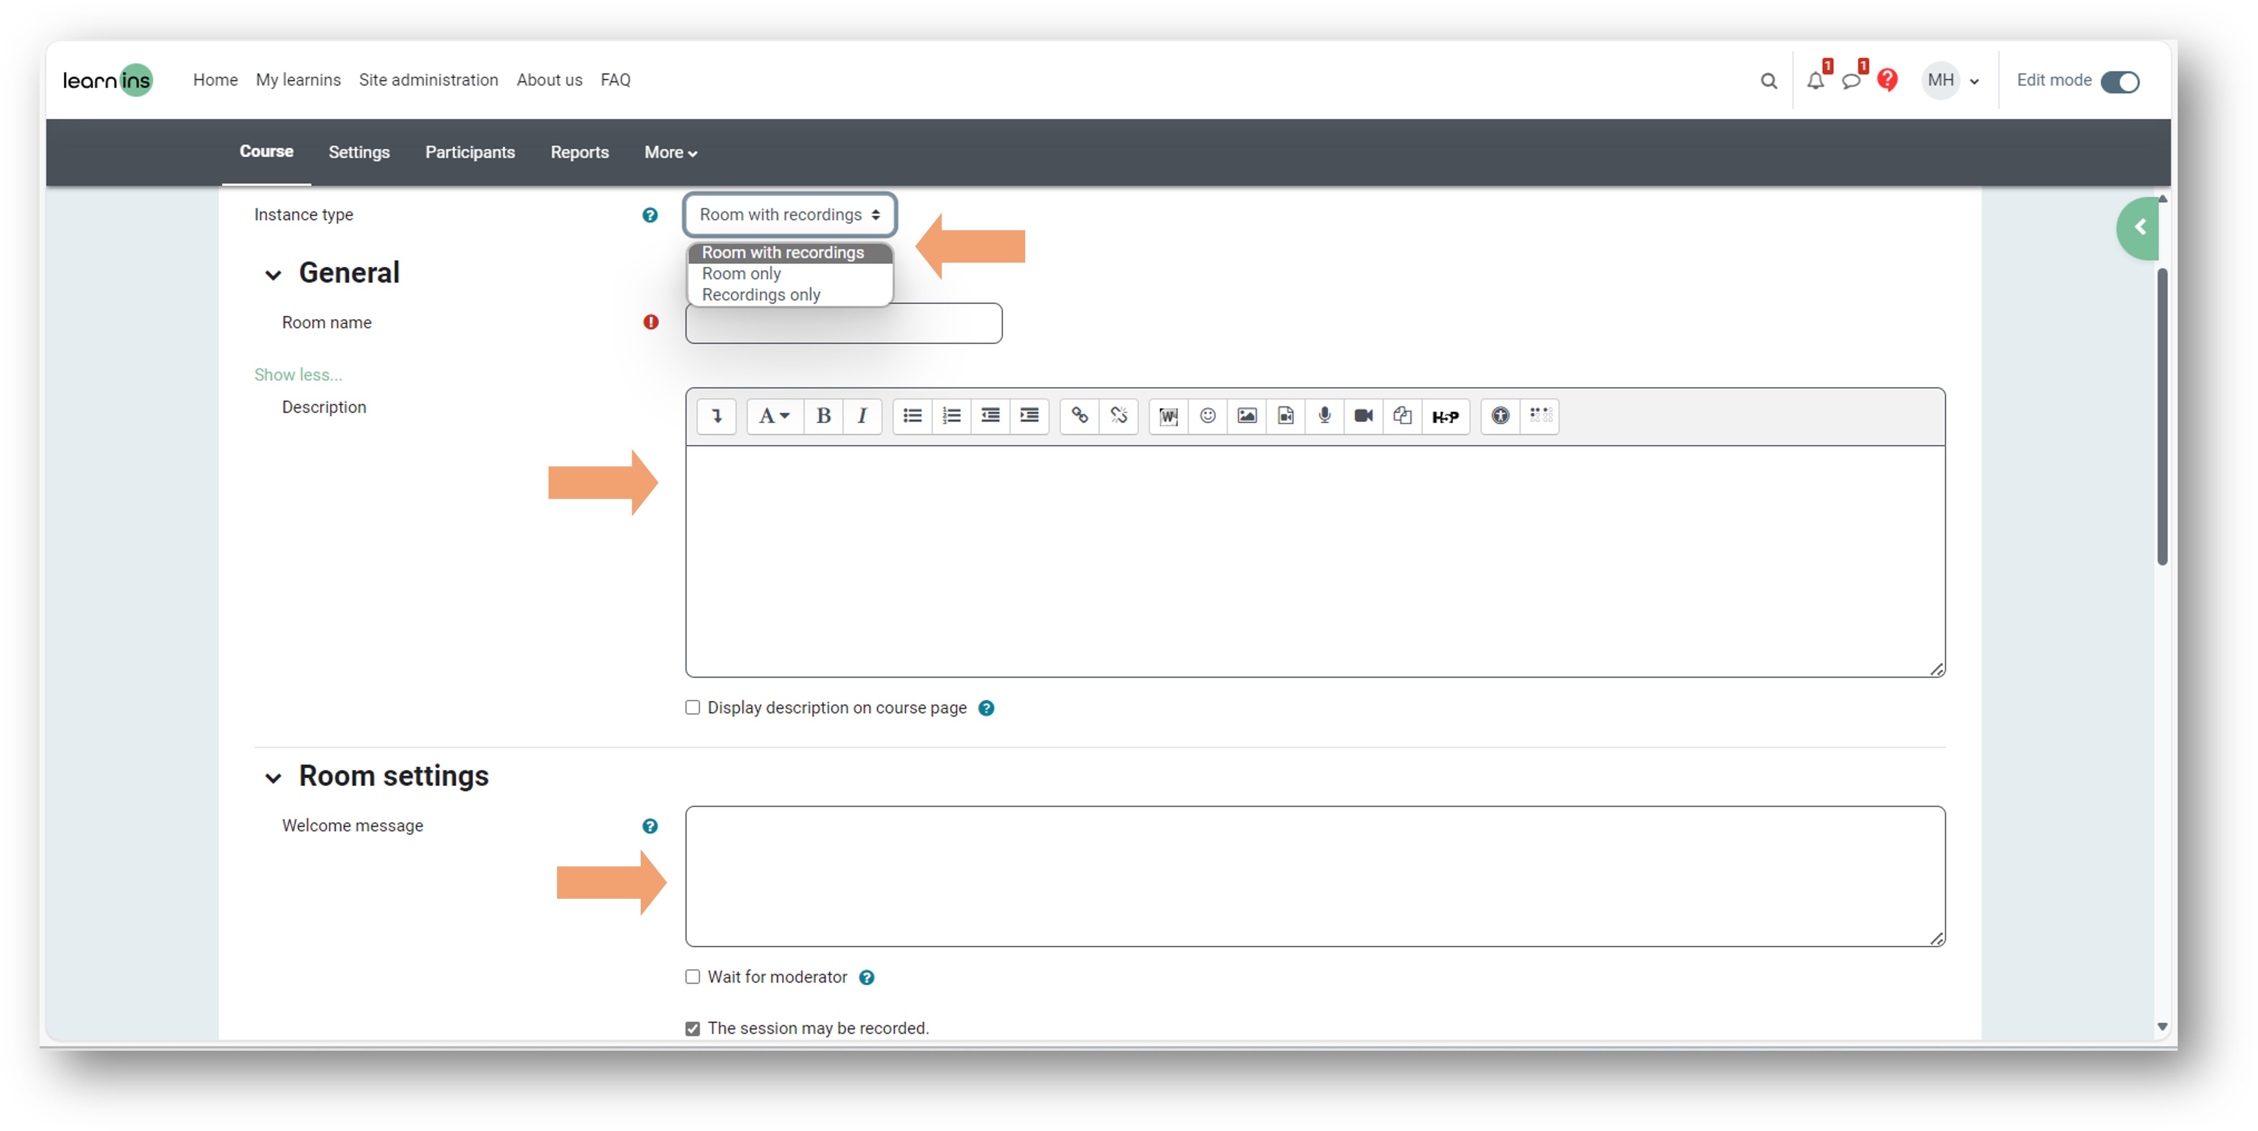Click the learnins logo
Viewport: 2258px width, 1131px height.
pyautogui.click(x=108, y=80)
